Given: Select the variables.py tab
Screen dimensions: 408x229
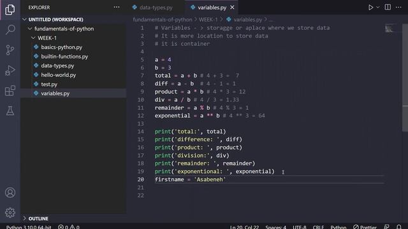Looking at the screenshot, I should pyautogui.click(x=212, y=8).
